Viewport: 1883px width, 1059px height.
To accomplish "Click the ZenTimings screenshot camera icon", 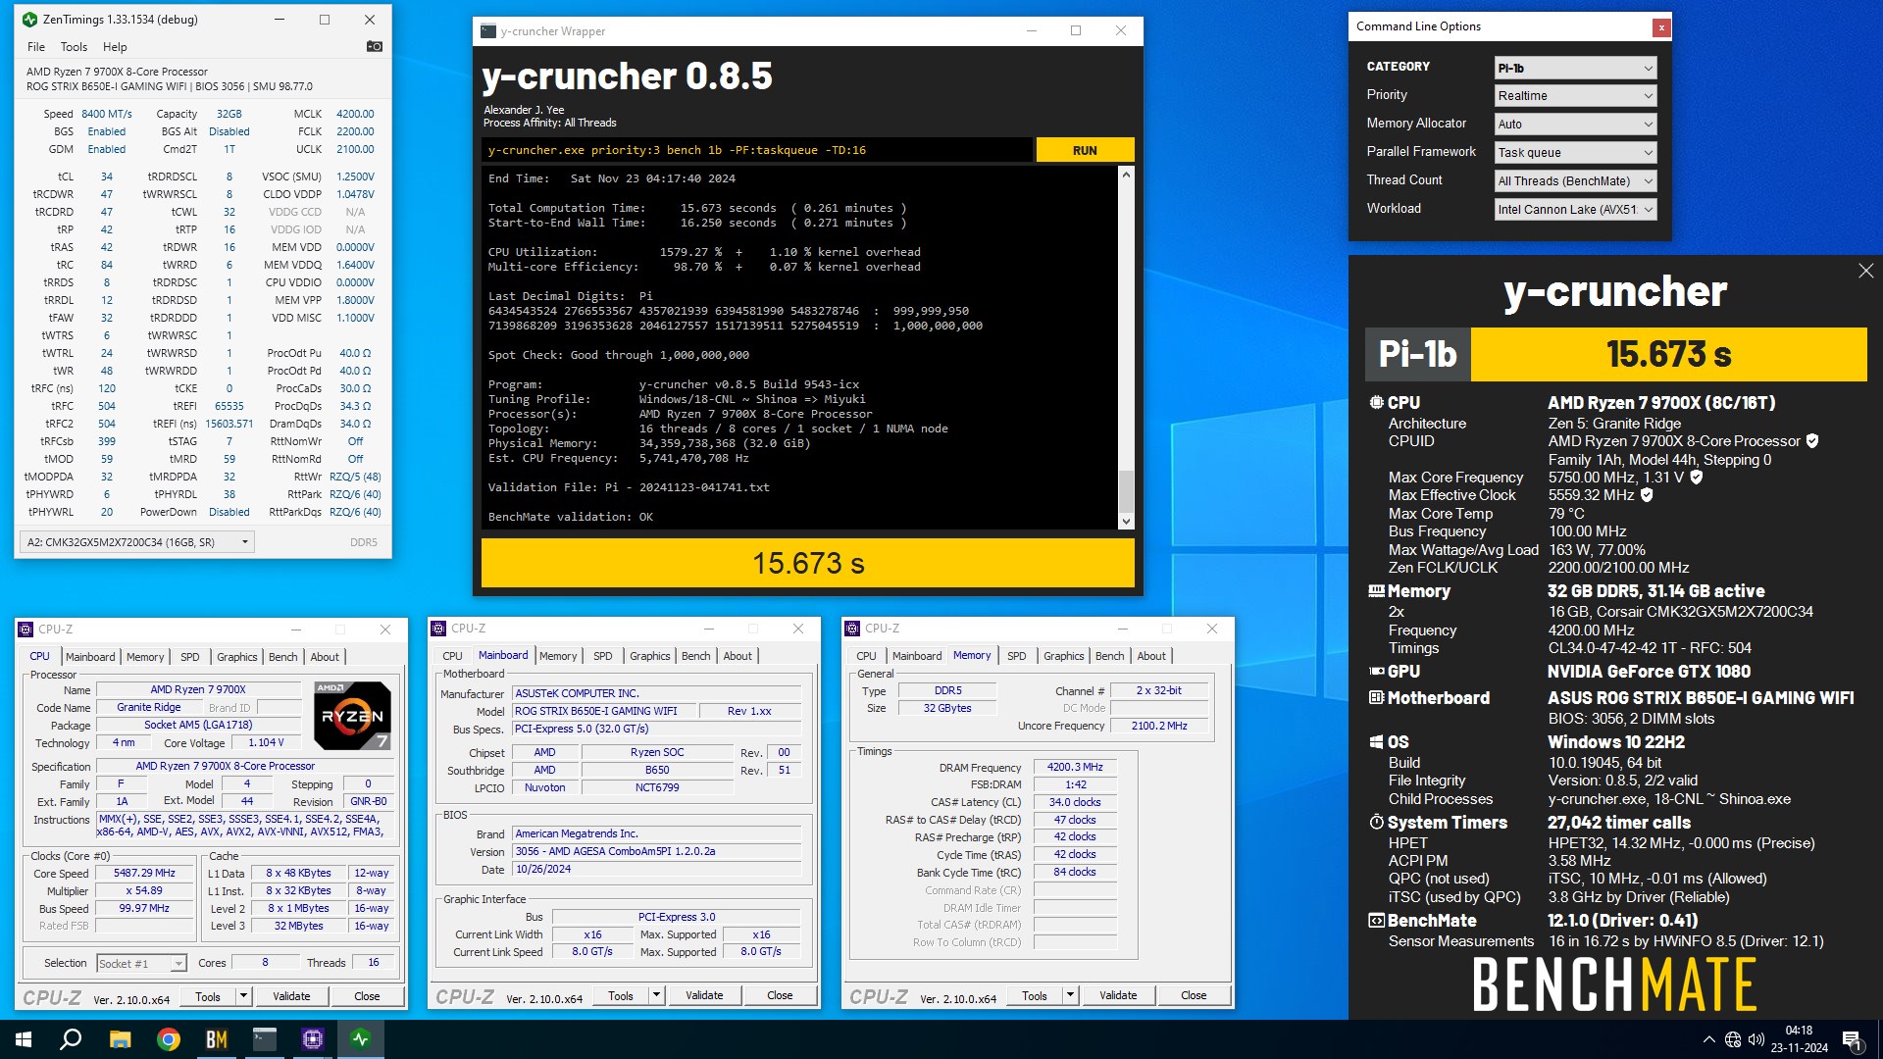I will point(374,46).
